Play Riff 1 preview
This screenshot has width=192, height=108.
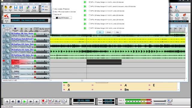(x=85, y=2)
